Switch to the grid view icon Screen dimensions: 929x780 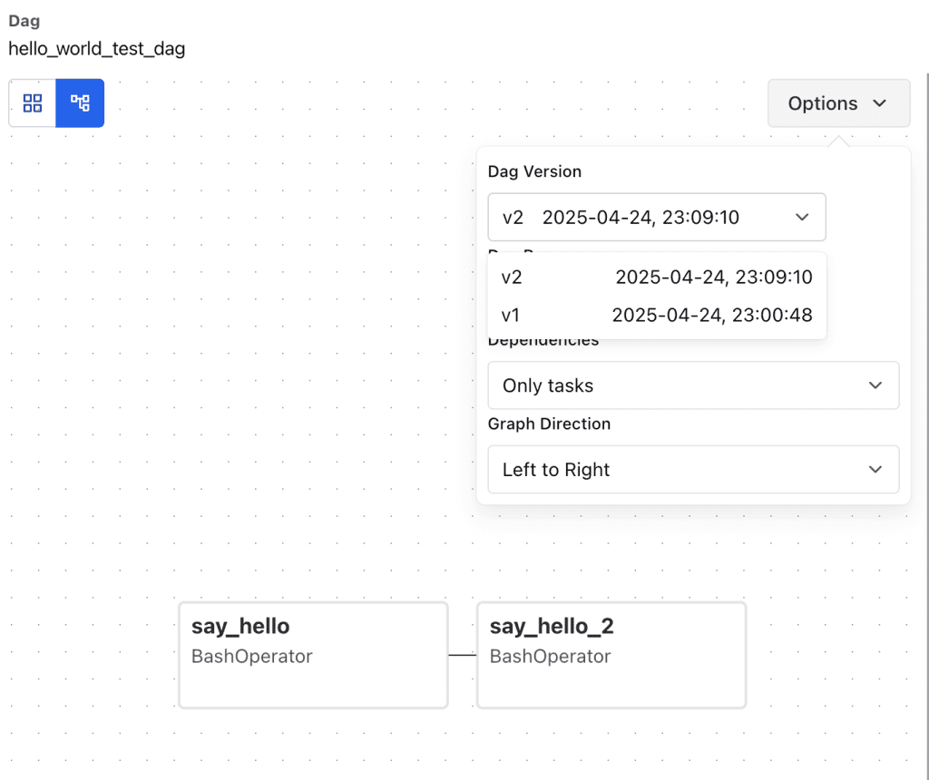pos(33,103)
